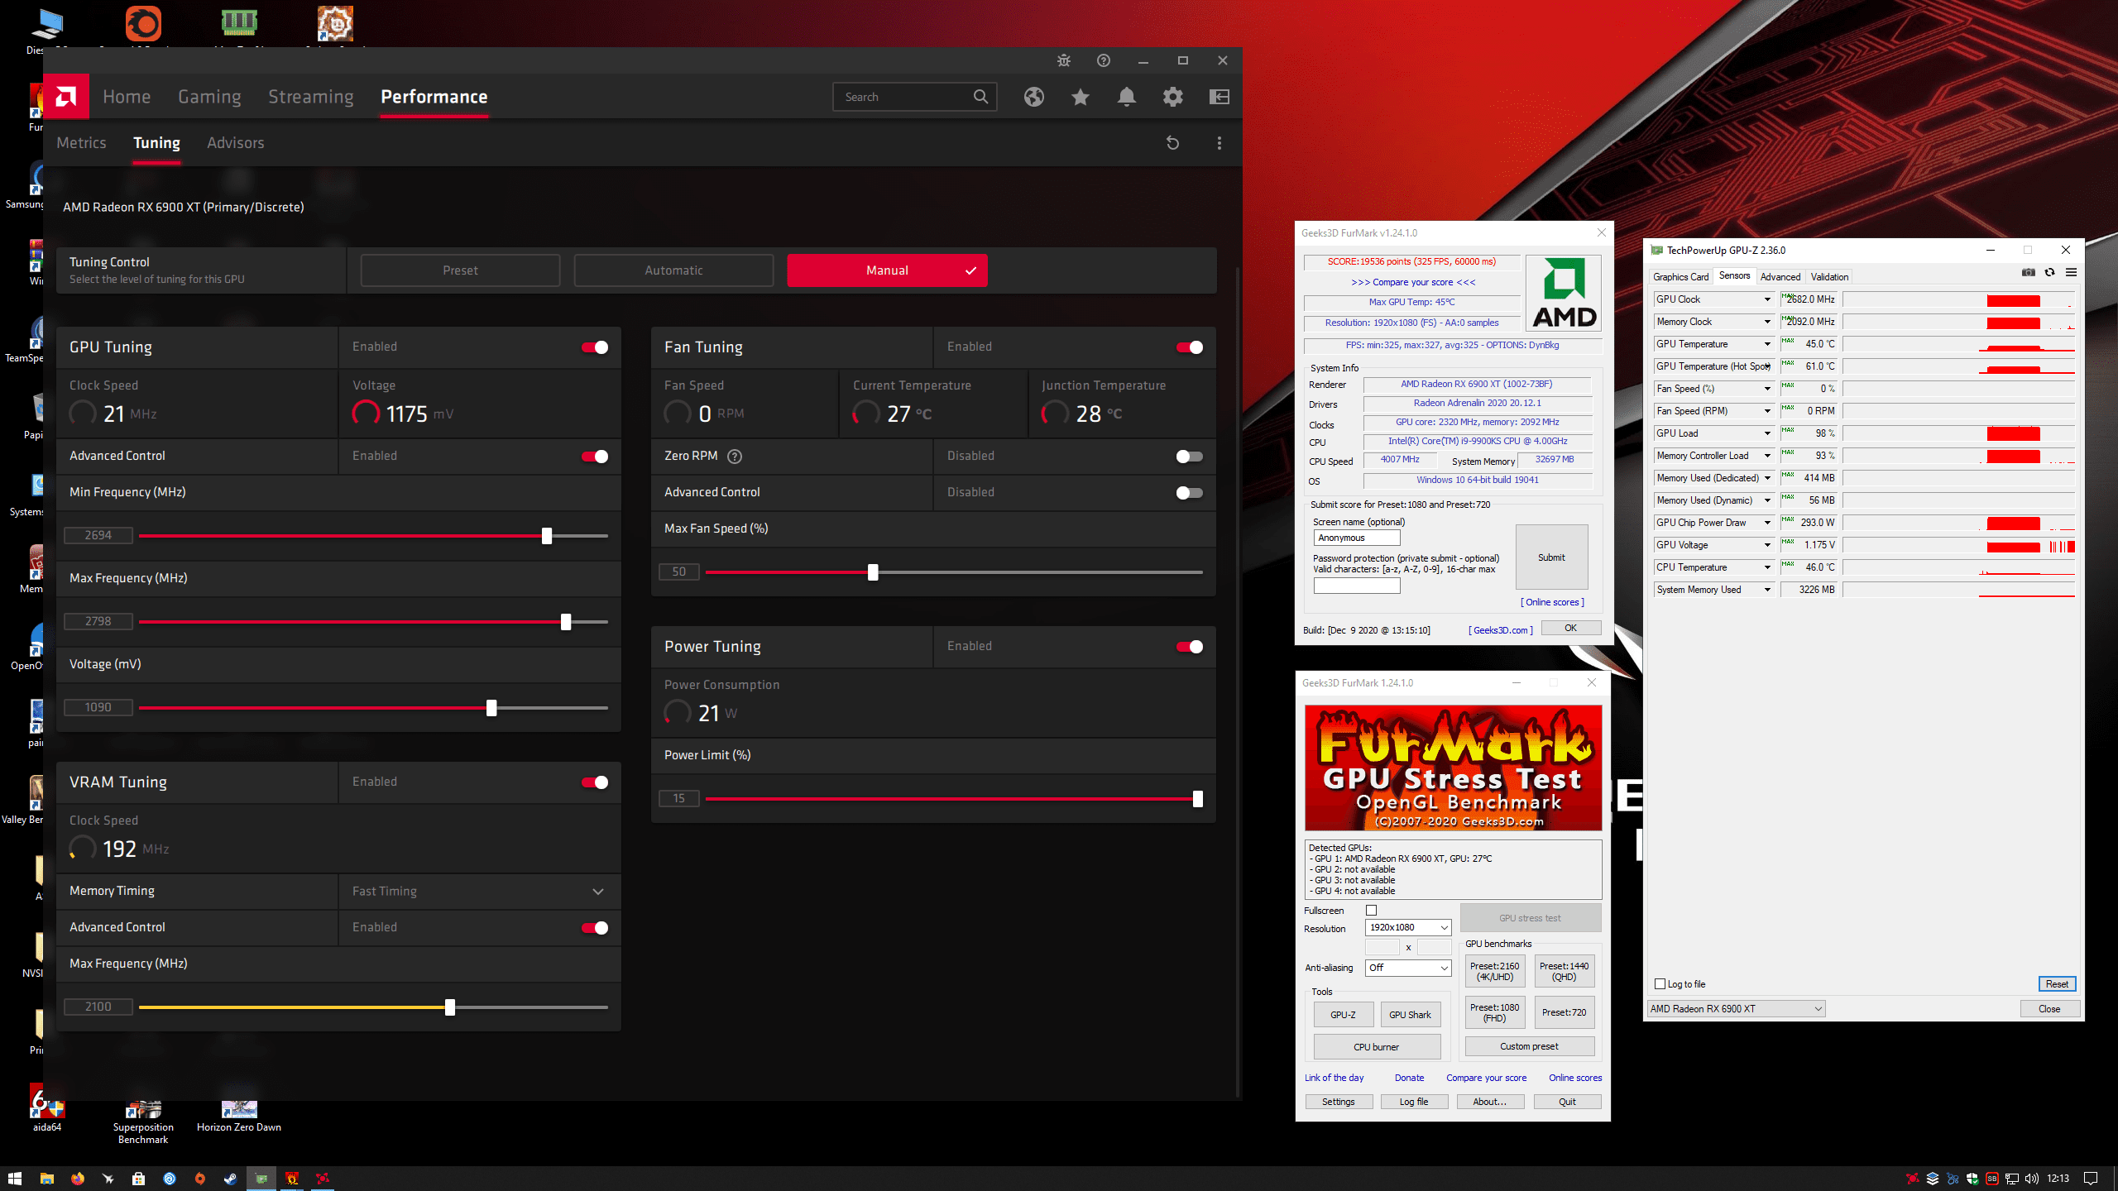The image size is (2118, 1191).
Task: Open the notifications bell icon
Action: tap(1127, 97)
